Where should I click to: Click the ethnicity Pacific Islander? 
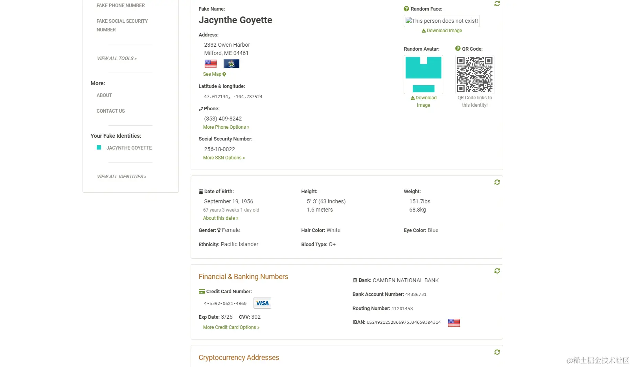pos(239,244)
